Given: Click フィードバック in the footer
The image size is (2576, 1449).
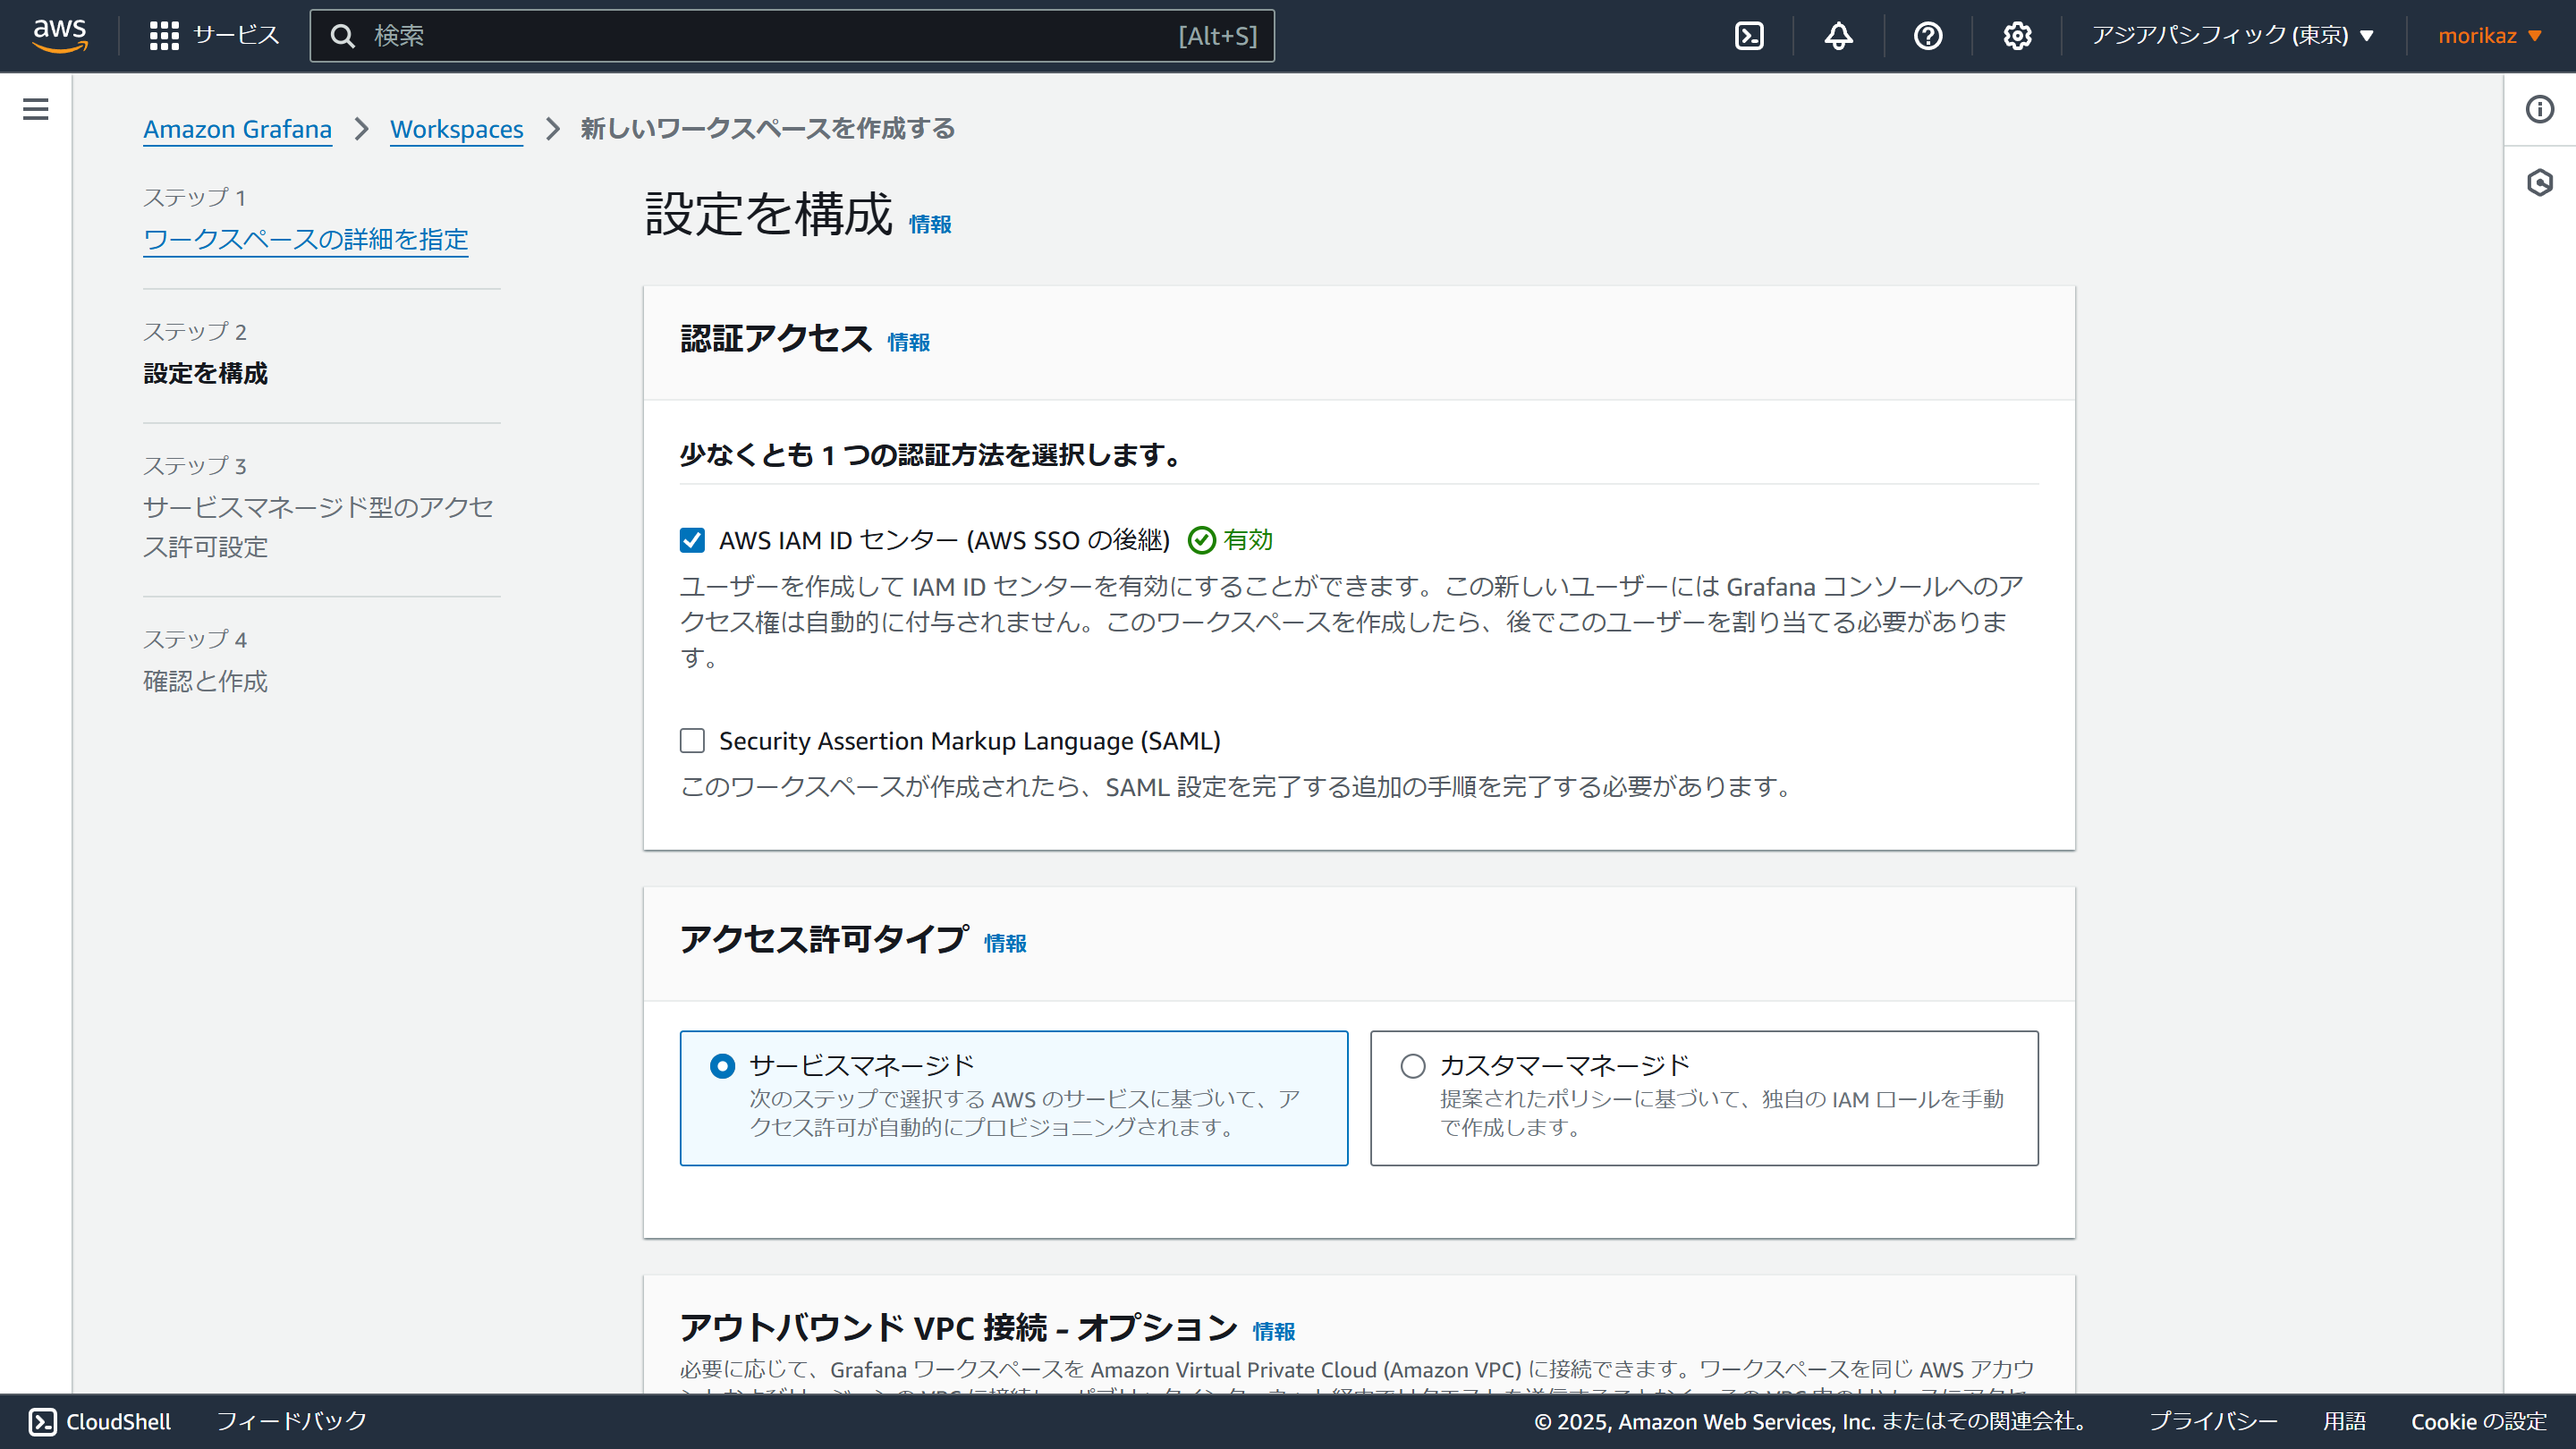Looking at the screenshot, I should click(x=292, y=1421).
